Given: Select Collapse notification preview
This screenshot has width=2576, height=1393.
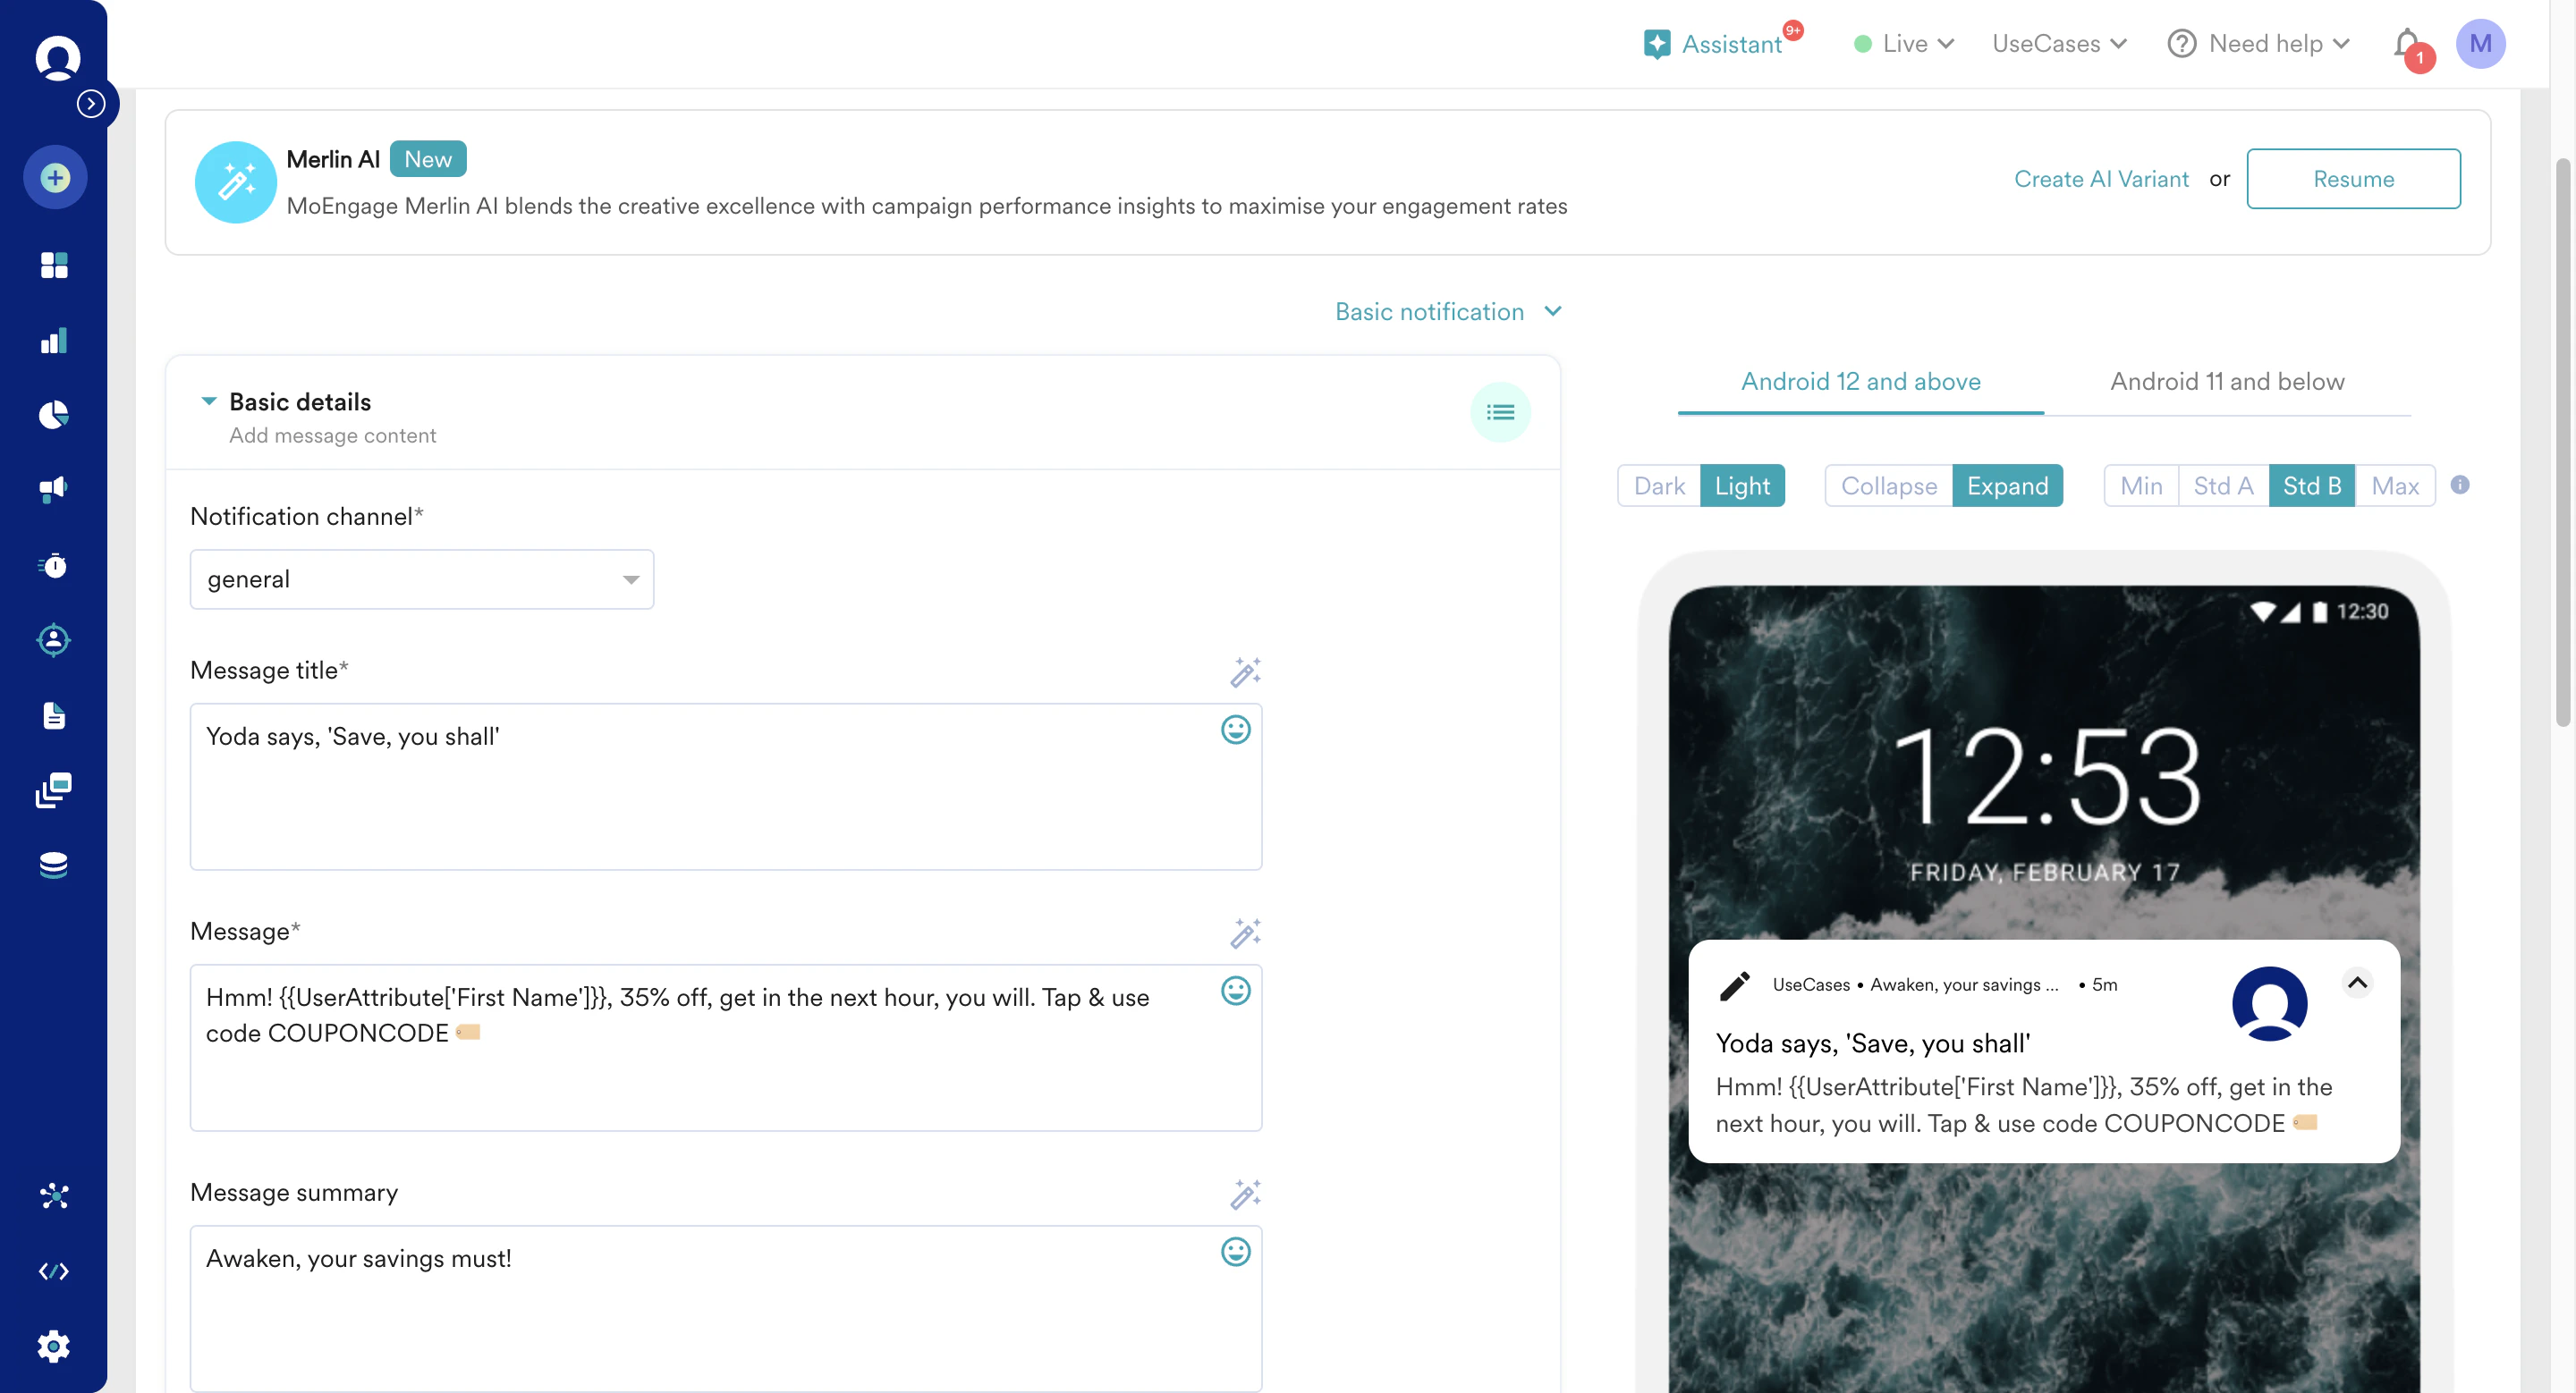Looking at the screenshot, I should [1888, 485].
